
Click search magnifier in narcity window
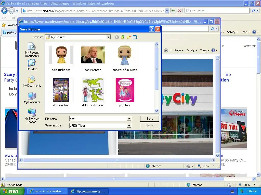click(212, 29)
